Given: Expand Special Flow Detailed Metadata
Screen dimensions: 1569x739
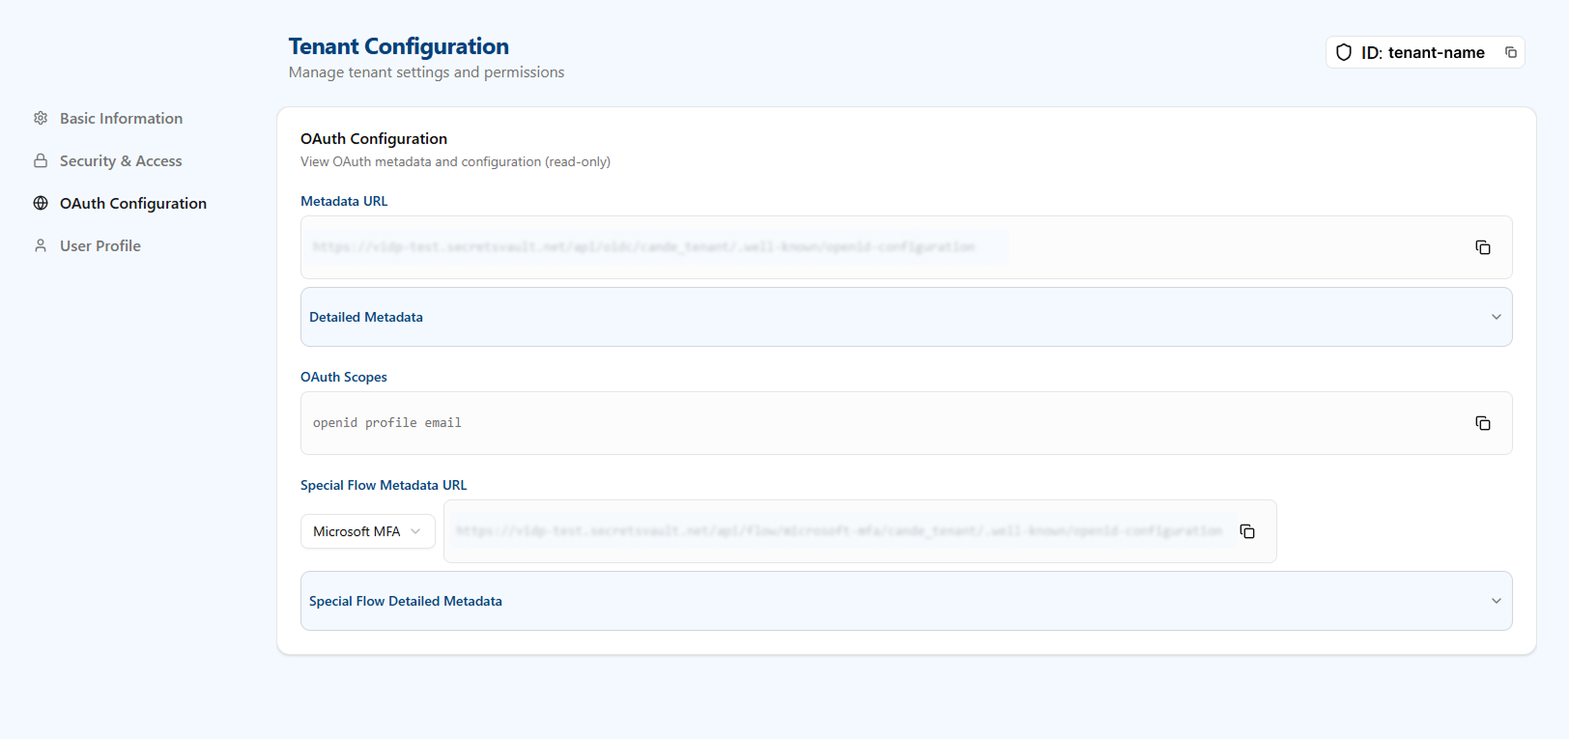Looking at the screenshot, I should [906, 601].
